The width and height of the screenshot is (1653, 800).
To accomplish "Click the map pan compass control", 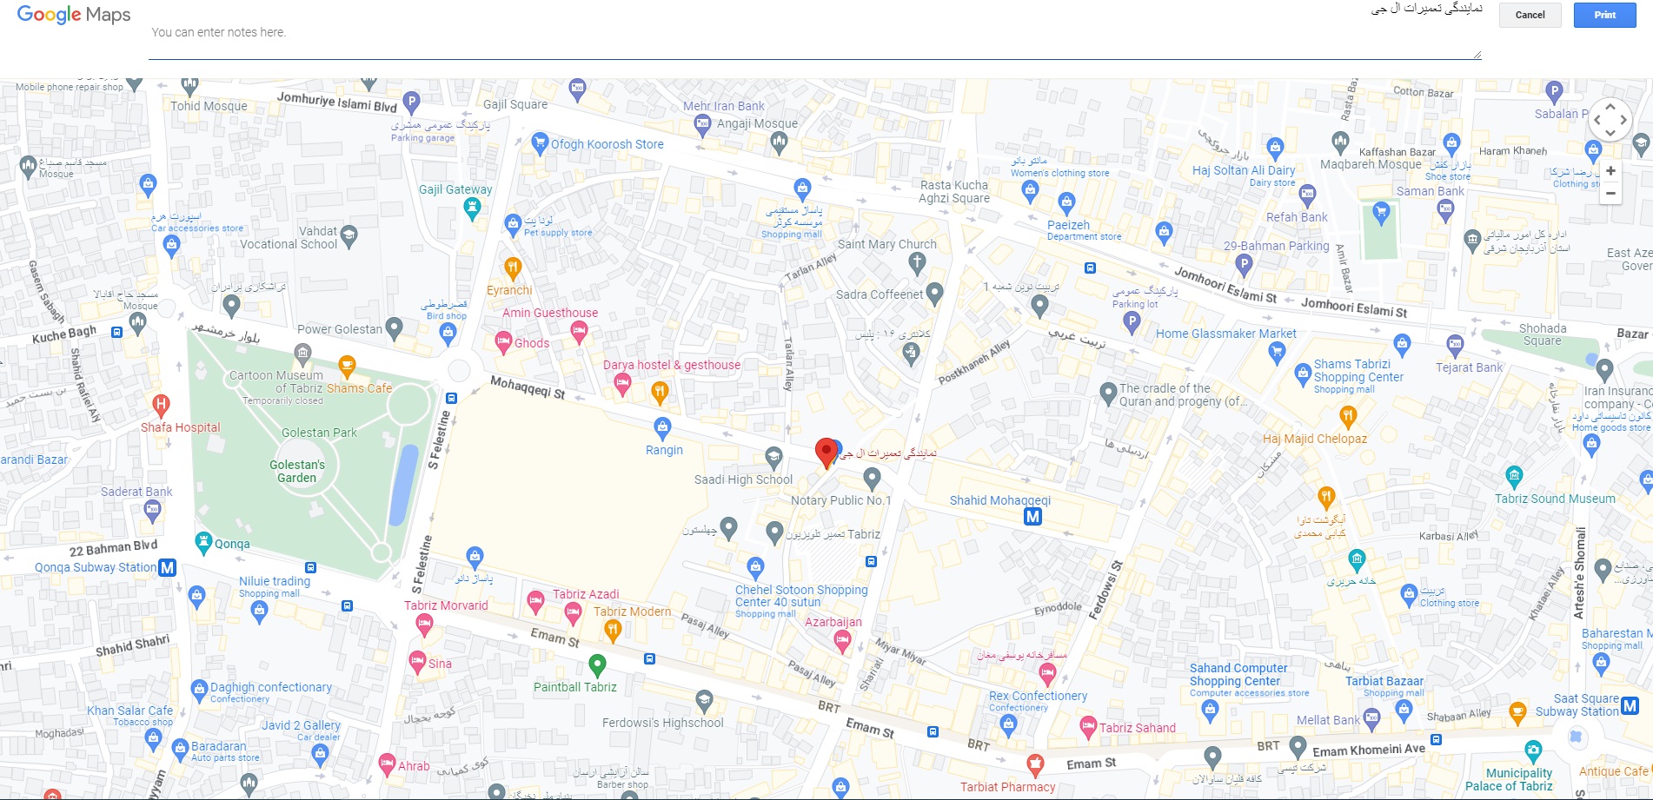I will tap(1610, 120).
